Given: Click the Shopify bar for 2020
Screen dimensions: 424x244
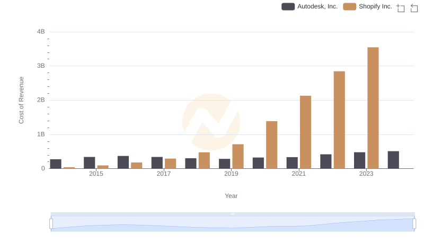Looking at the screenshot, I should point(272,145).
